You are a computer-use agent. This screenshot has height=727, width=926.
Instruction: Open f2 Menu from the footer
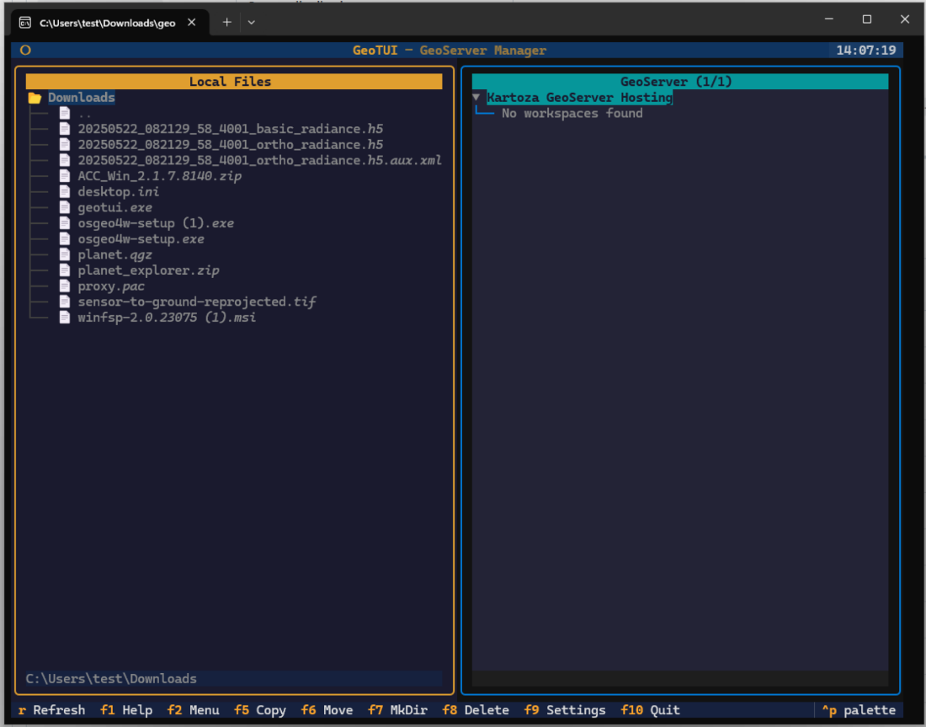193,710
